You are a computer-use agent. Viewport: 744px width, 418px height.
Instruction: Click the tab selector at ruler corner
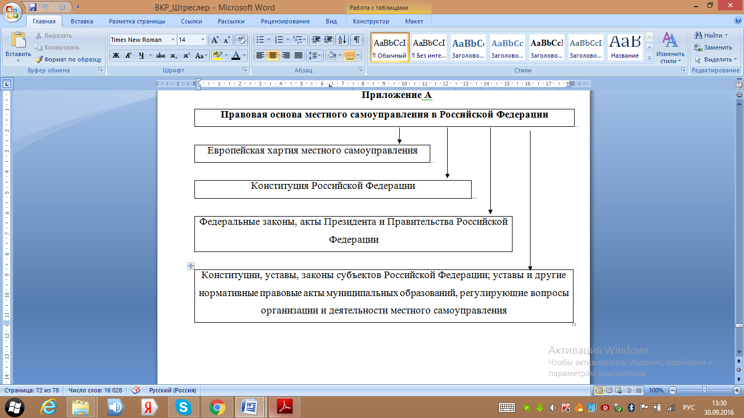pyautogui.click(x=7, y=84)
